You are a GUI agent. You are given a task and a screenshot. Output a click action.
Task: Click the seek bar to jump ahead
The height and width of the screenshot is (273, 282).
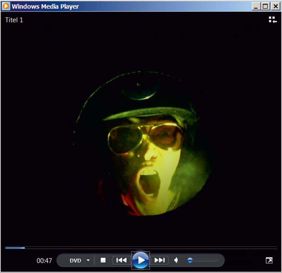(x=141, y=248)
